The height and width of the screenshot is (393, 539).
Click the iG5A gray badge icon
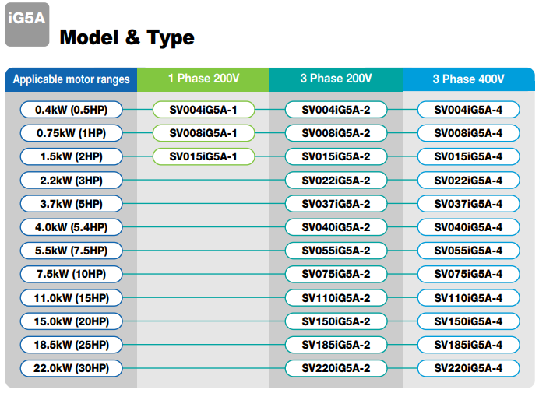point(27,24)
